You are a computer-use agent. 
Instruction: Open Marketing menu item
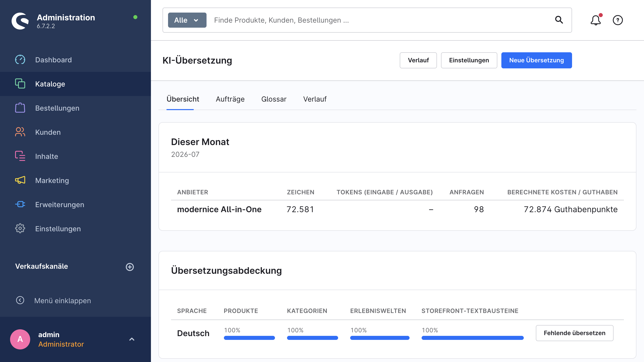pos(75,180)
